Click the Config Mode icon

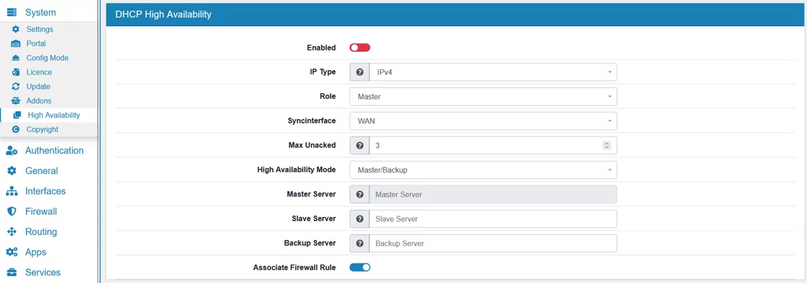click(16, 58)
